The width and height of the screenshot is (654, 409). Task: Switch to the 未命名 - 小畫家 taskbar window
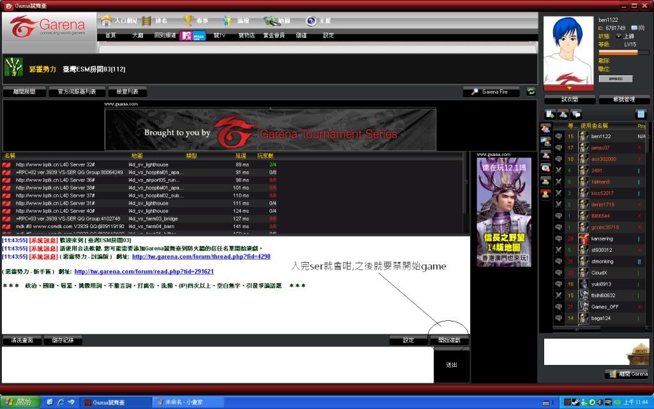pos(188,403)
